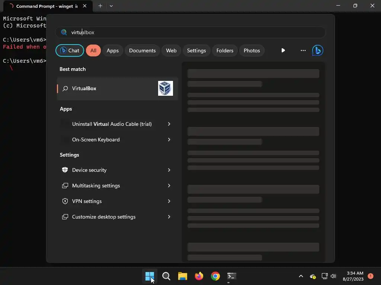381x285 pixels.
Task: Close the Command Prompt tab
Action: pos(84,6)
